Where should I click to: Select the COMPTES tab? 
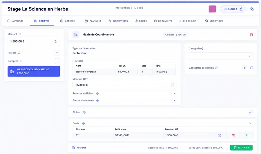(x=42, y=21)
